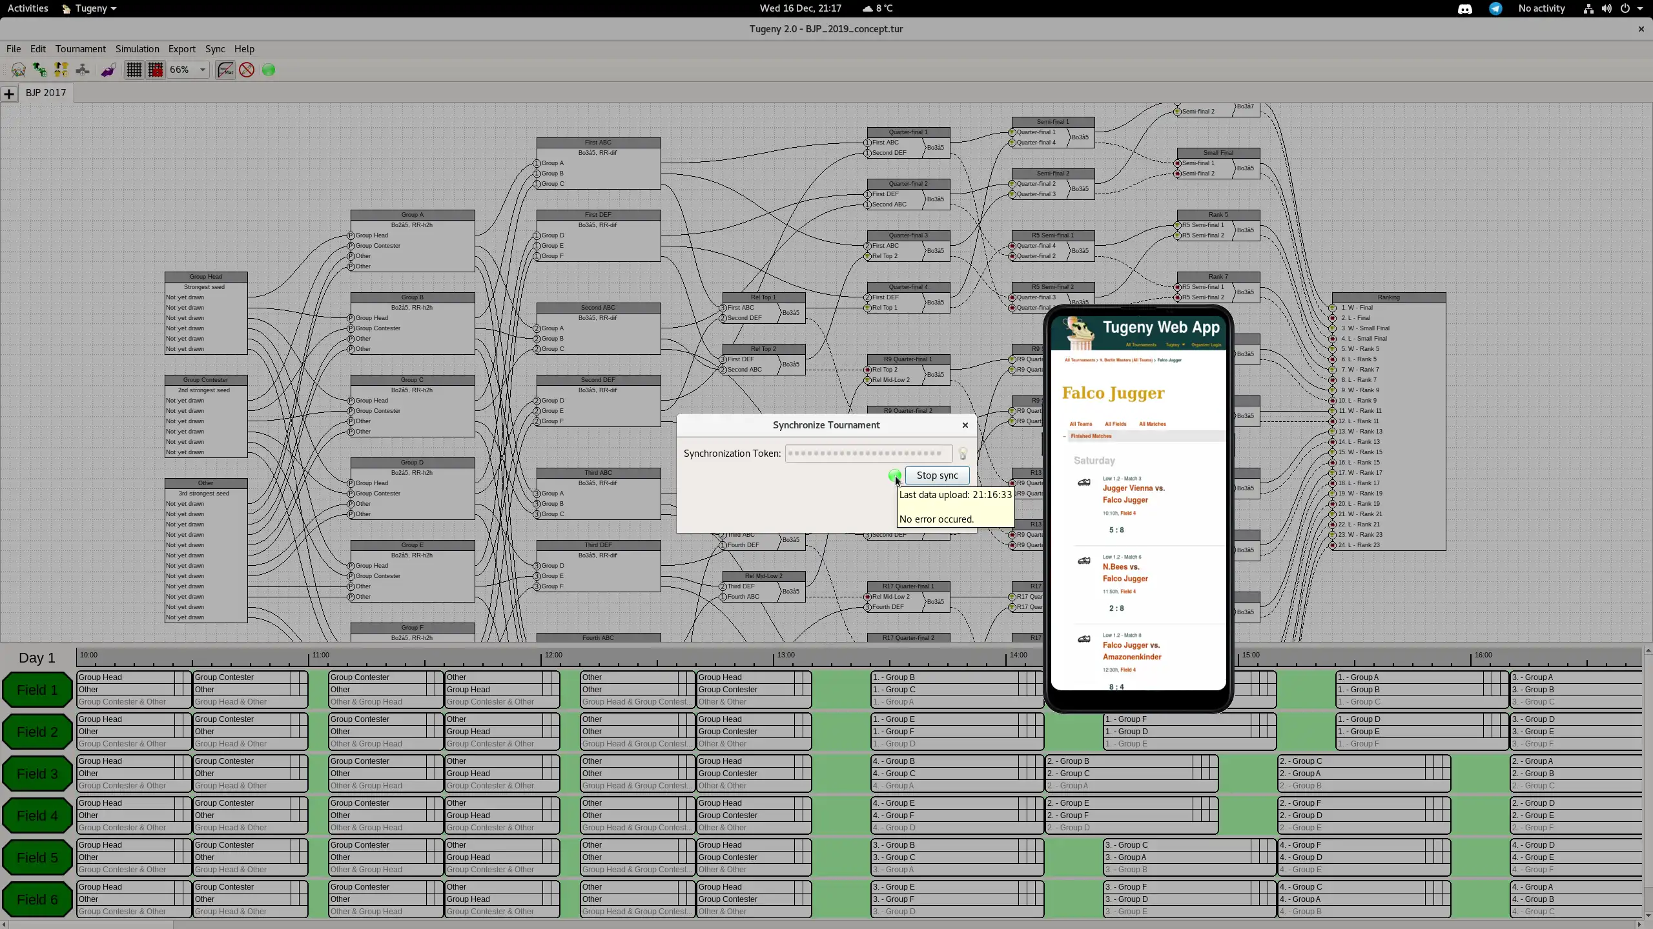This screenshot has height=929, width=1653.
Task: Open the Tournament menu in menubar
Action: pos(81,48)
